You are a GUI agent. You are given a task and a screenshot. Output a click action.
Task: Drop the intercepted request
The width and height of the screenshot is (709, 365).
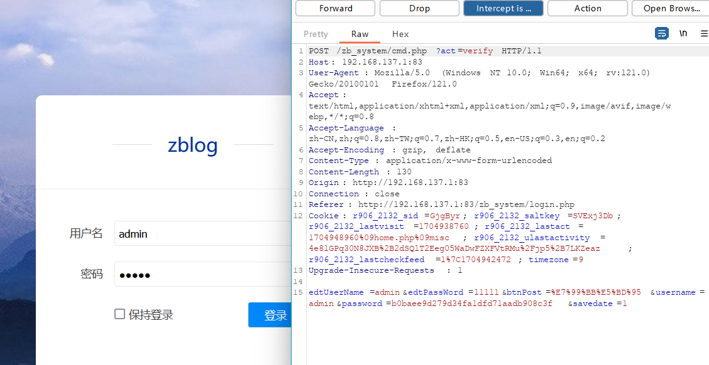point(419,8)
